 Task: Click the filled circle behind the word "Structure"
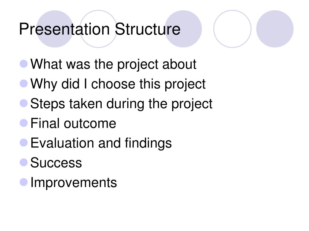(x=183, y=29)
